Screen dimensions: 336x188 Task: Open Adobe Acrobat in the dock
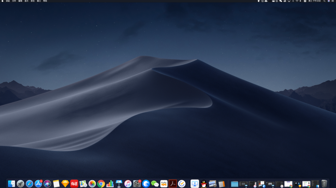click(x=173, y=183)
